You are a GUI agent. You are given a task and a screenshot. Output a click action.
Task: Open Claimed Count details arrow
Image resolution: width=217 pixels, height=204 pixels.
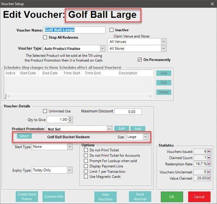[x=209, y=158]
